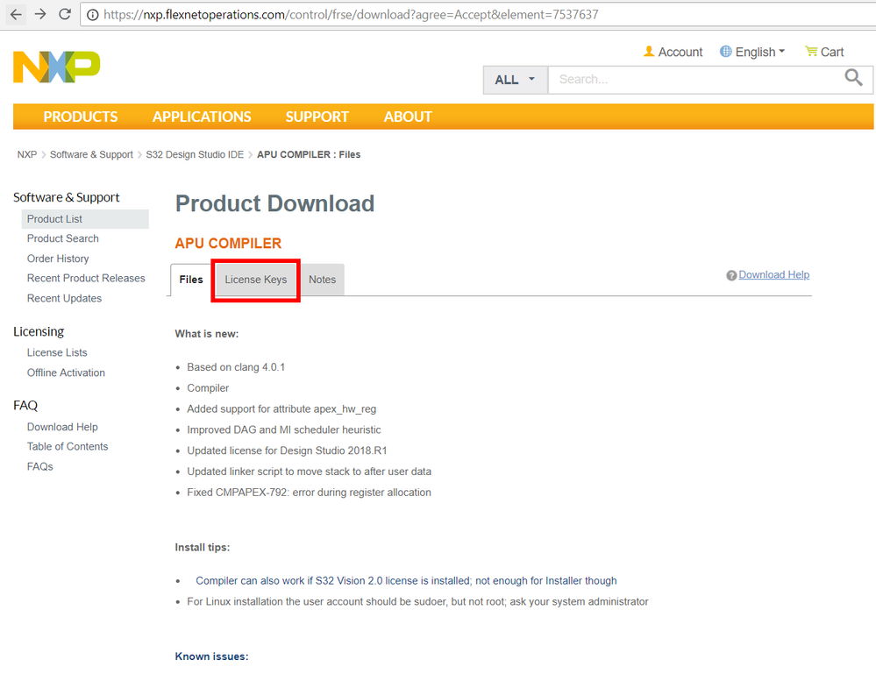Click the browser forward arrow
This screenshot has width=876, height=674.
pyautogui.click(x=40, y=15)
